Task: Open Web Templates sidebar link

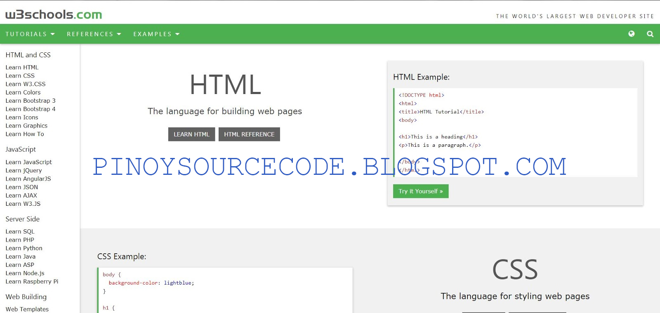Action: click(x=27, y=309)
